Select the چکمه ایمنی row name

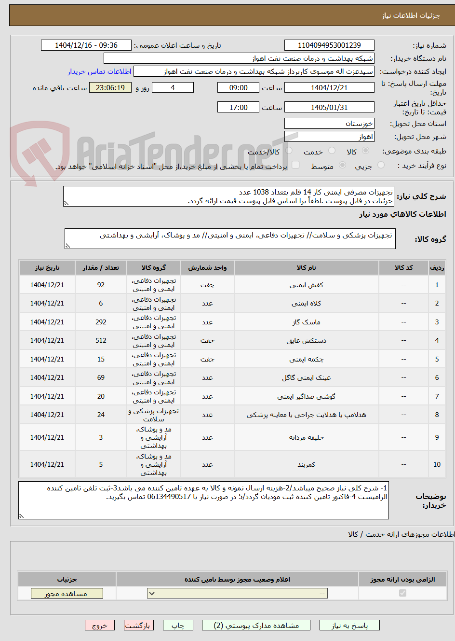306,359
